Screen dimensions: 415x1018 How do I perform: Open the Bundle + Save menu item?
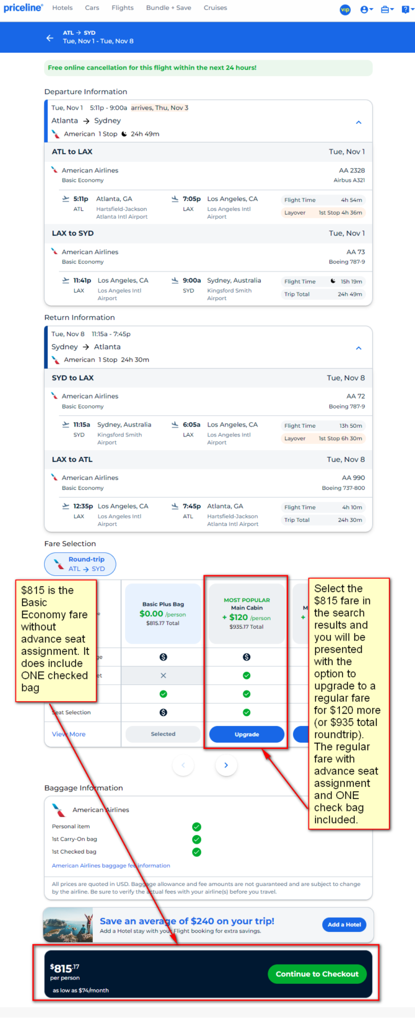pyautogui.click(x=168, y=8)
